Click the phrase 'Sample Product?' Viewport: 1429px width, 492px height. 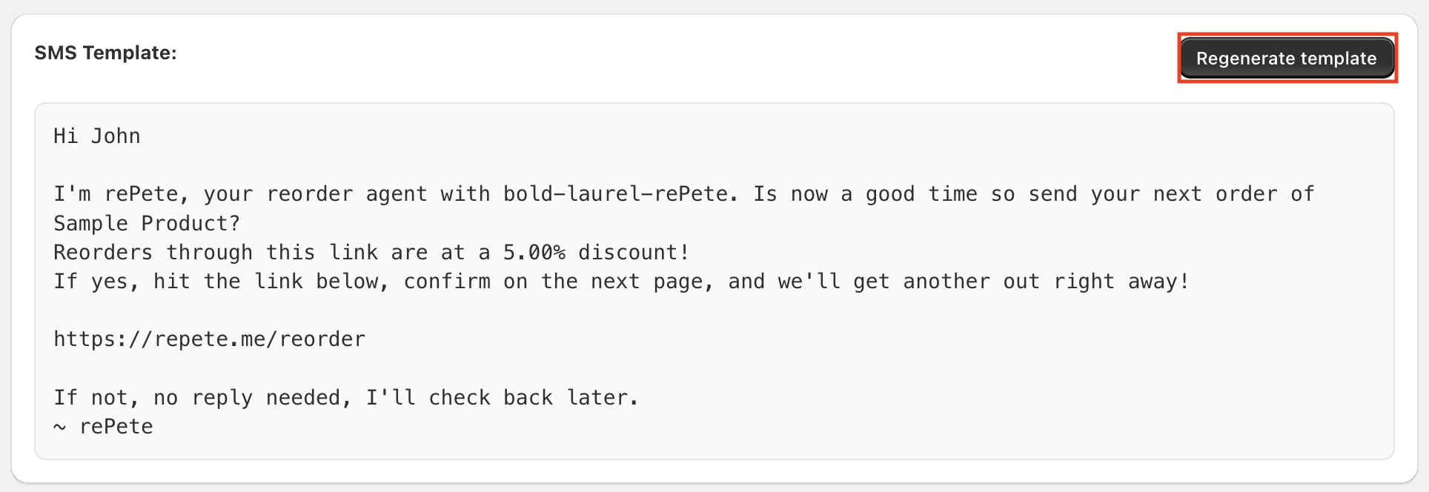point(146,223)
